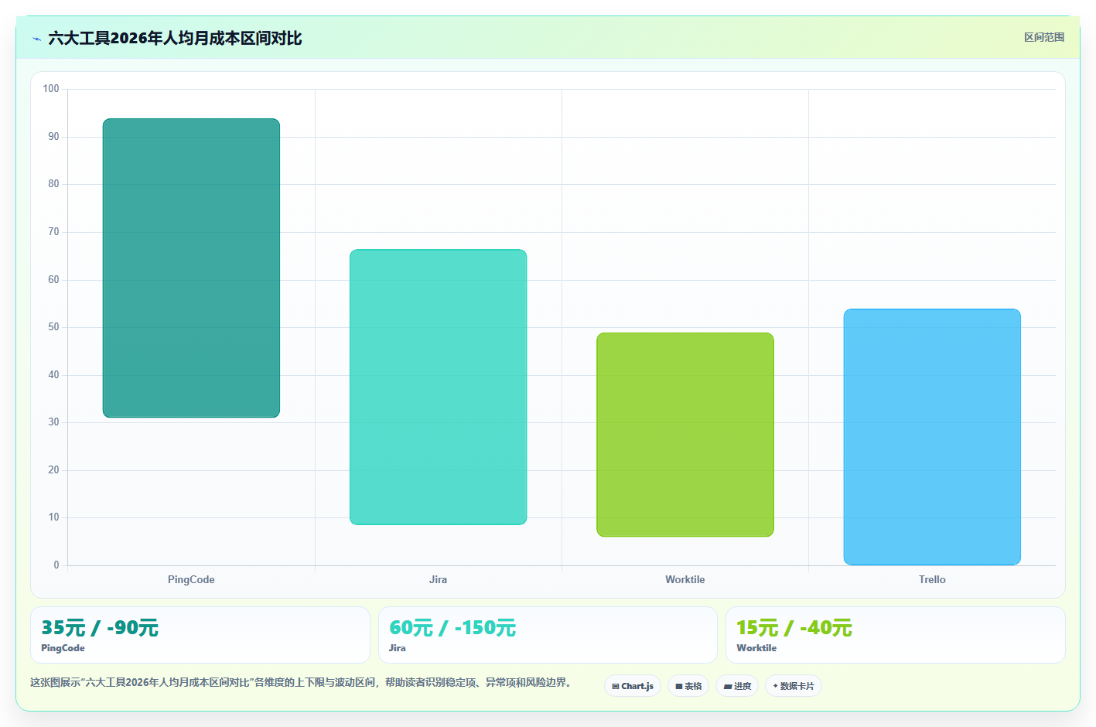Click the 表格 tag chip

(688, 686)
